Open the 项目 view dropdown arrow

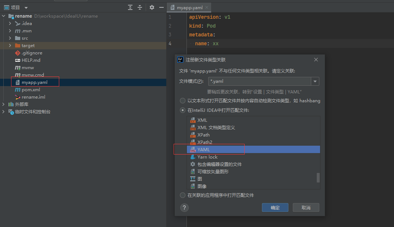coord(26,8)
